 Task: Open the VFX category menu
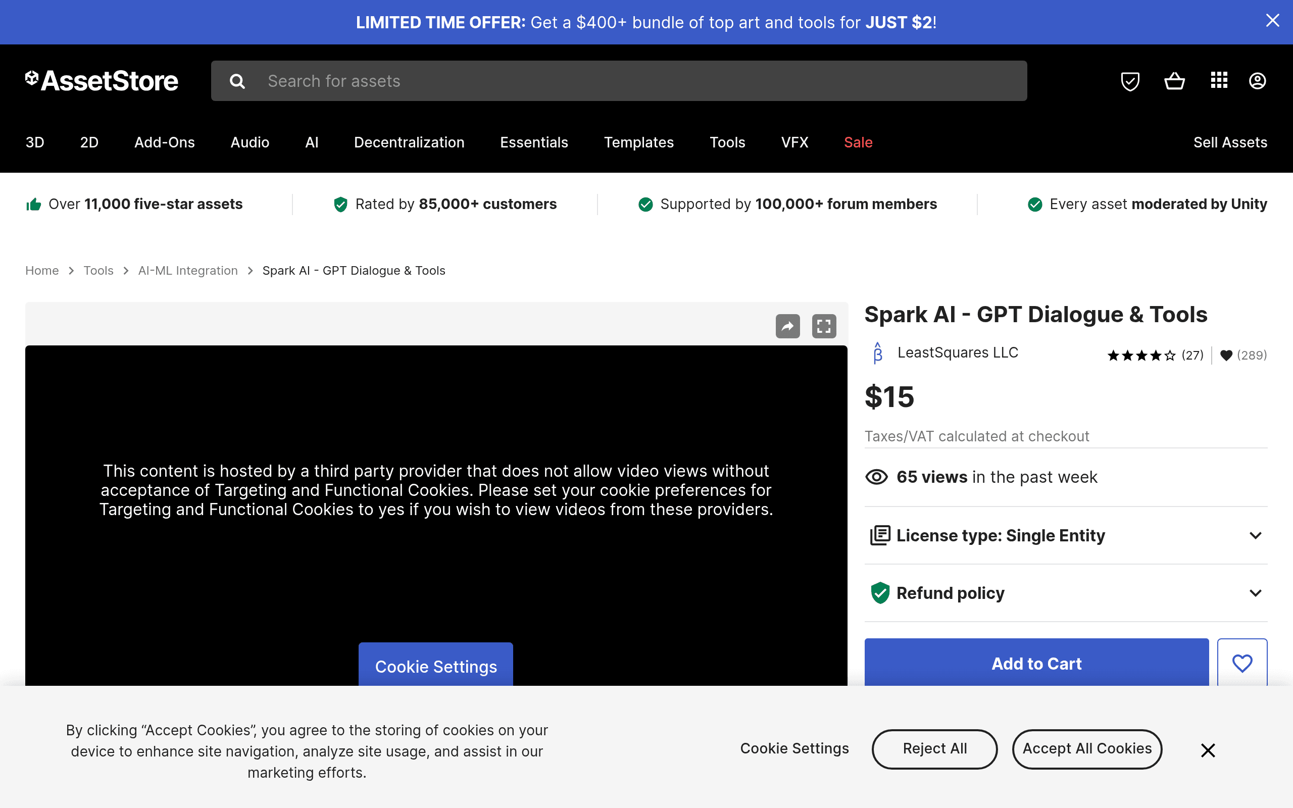(x=795, y=142)
